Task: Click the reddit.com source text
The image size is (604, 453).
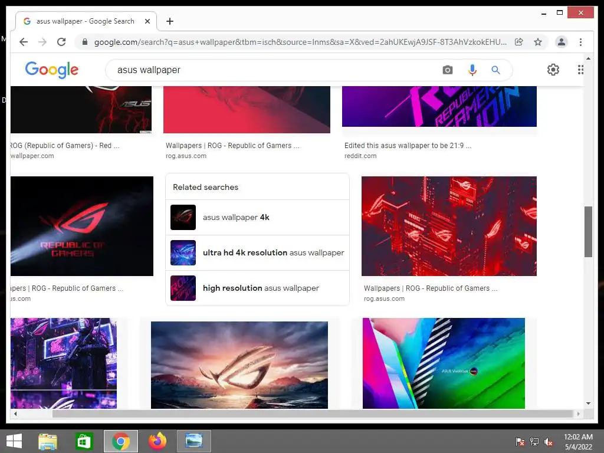Action: (x=360, y=156)
